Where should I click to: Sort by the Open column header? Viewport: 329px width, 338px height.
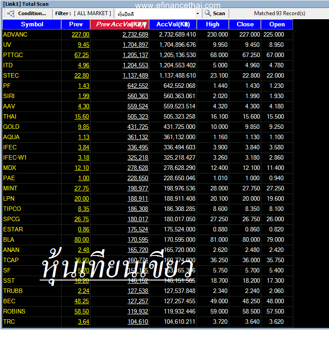click(x=277, y=25)
